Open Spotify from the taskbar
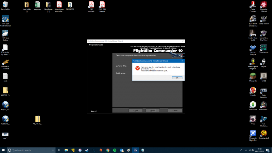Screen dimensions: 272x153 (x=115, y=150)
